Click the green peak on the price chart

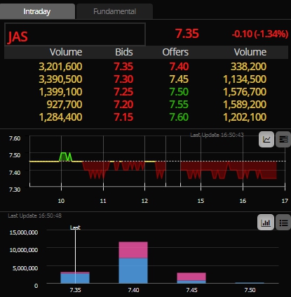(66, 157)
